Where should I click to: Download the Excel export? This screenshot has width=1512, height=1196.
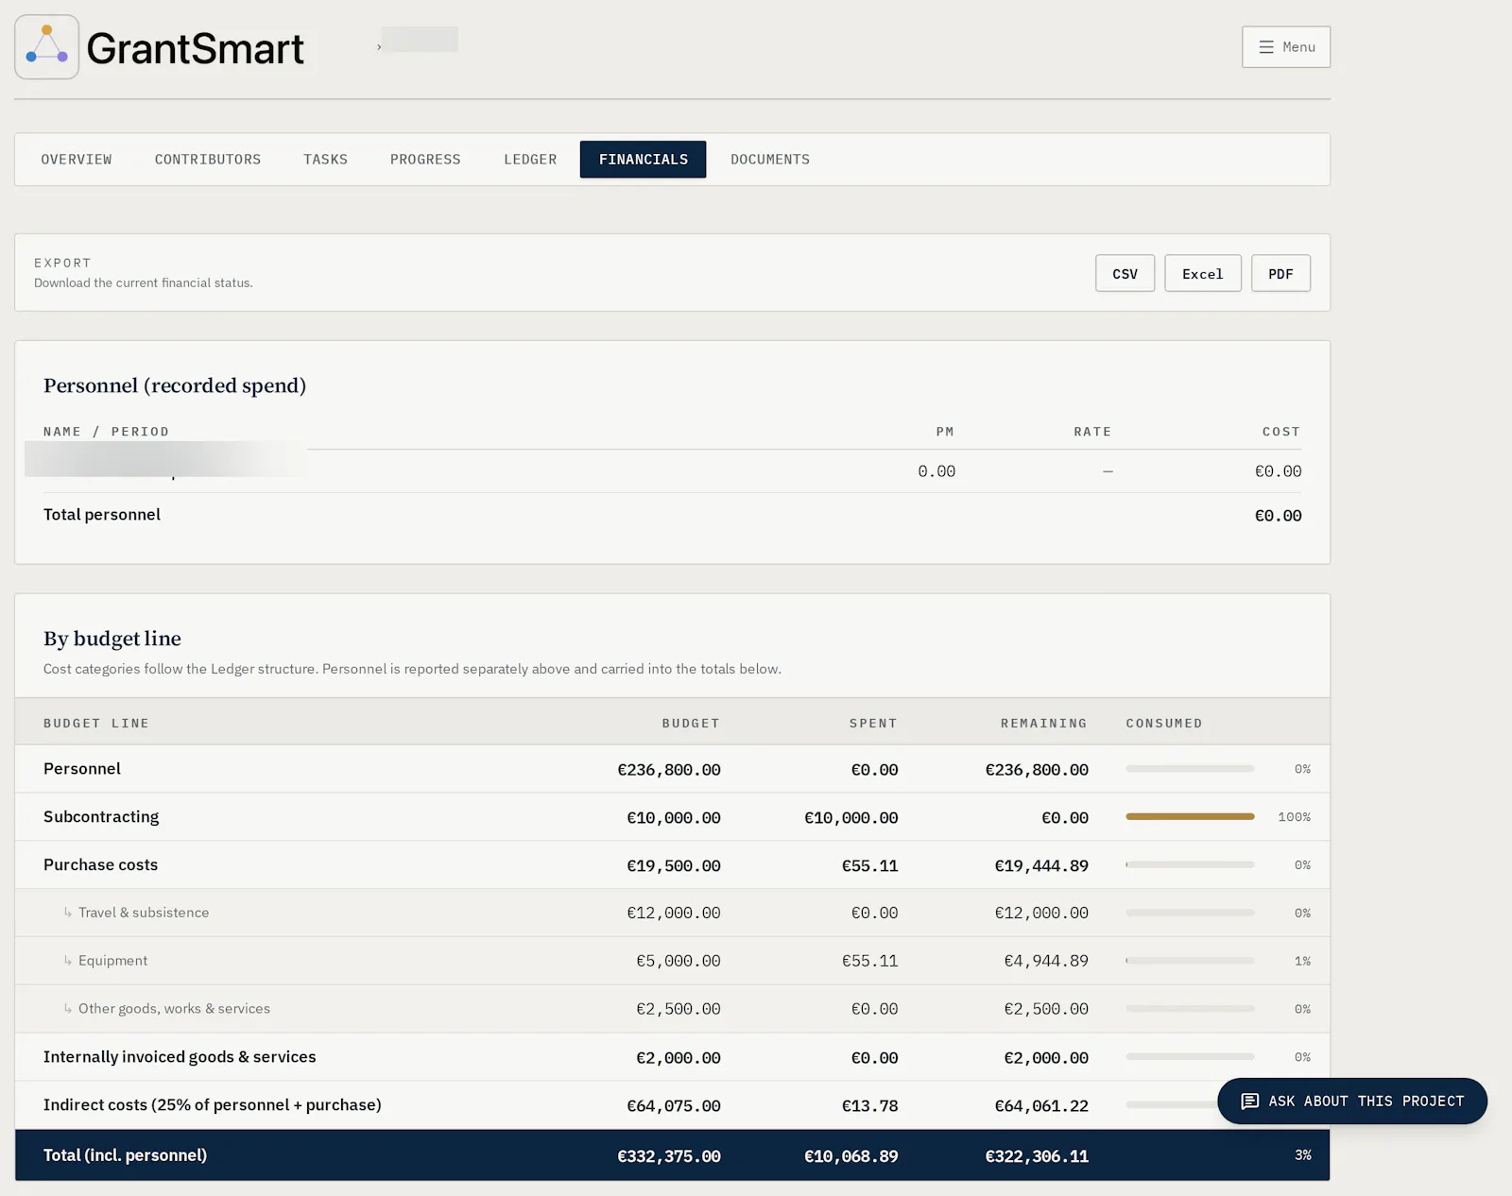1202,274
